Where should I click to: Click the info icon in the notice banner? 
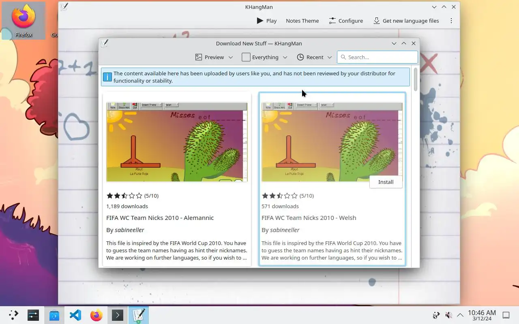(x=107, y=77)
